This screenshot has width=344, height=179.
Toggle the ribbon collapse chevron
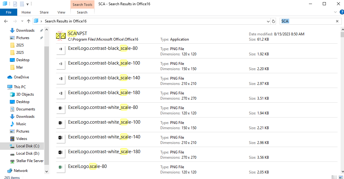(x=335, y=12)
